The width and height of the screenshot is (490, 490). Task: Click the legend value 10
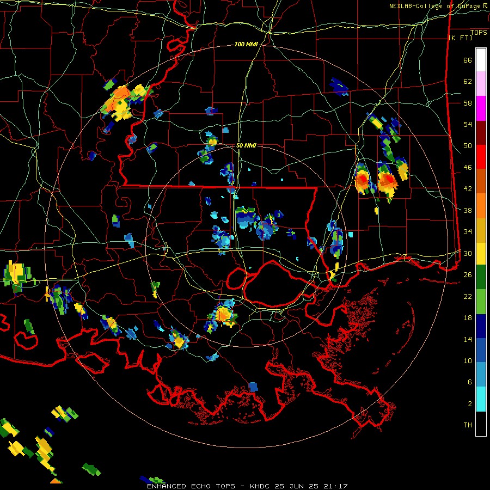[468, 360]
